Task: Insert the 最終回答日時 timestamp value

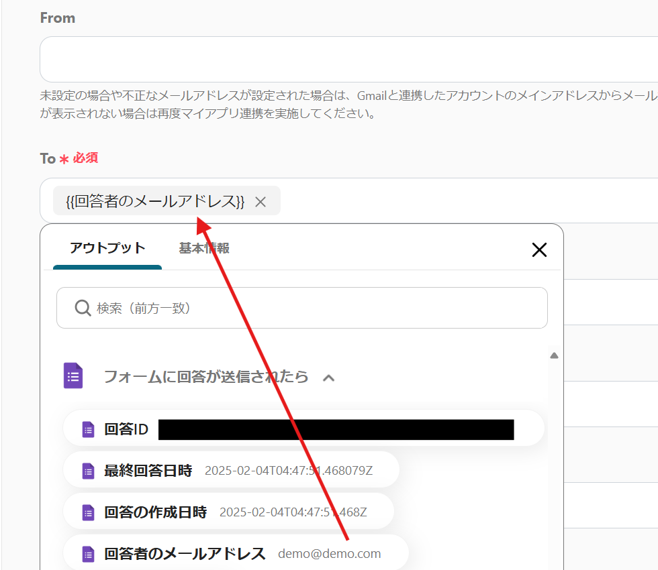Action: (x=289, y=471)
